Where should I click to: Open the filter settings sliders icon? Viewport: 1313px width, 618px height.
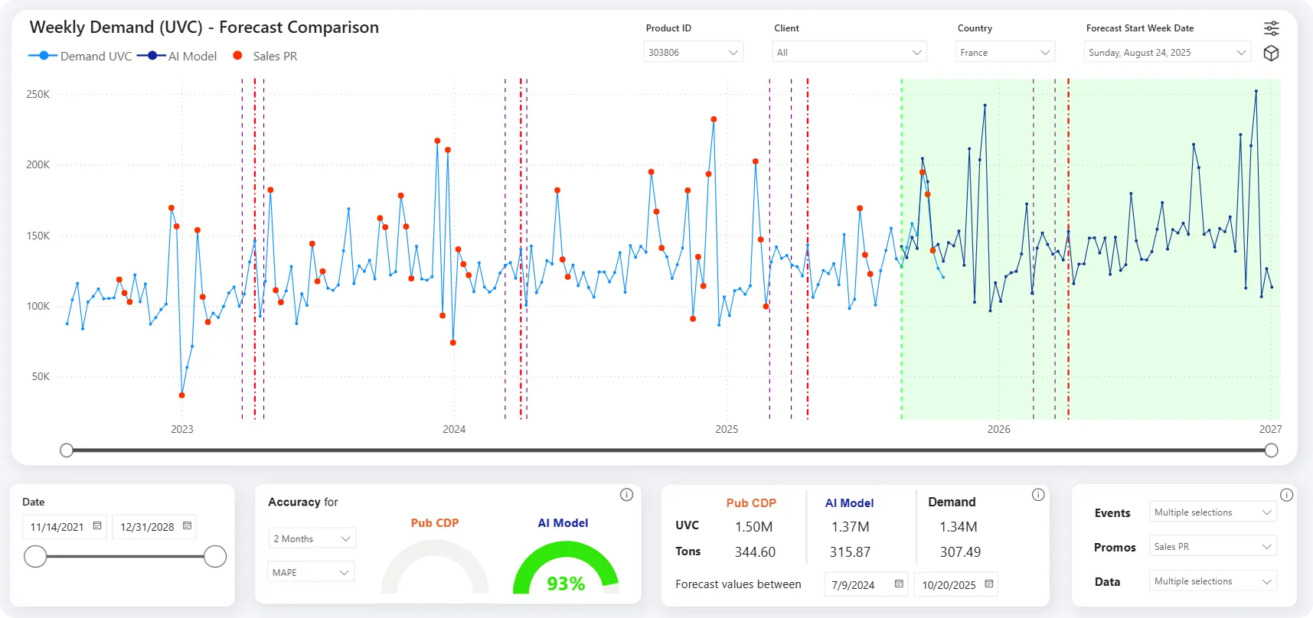tap(1271, 28)
